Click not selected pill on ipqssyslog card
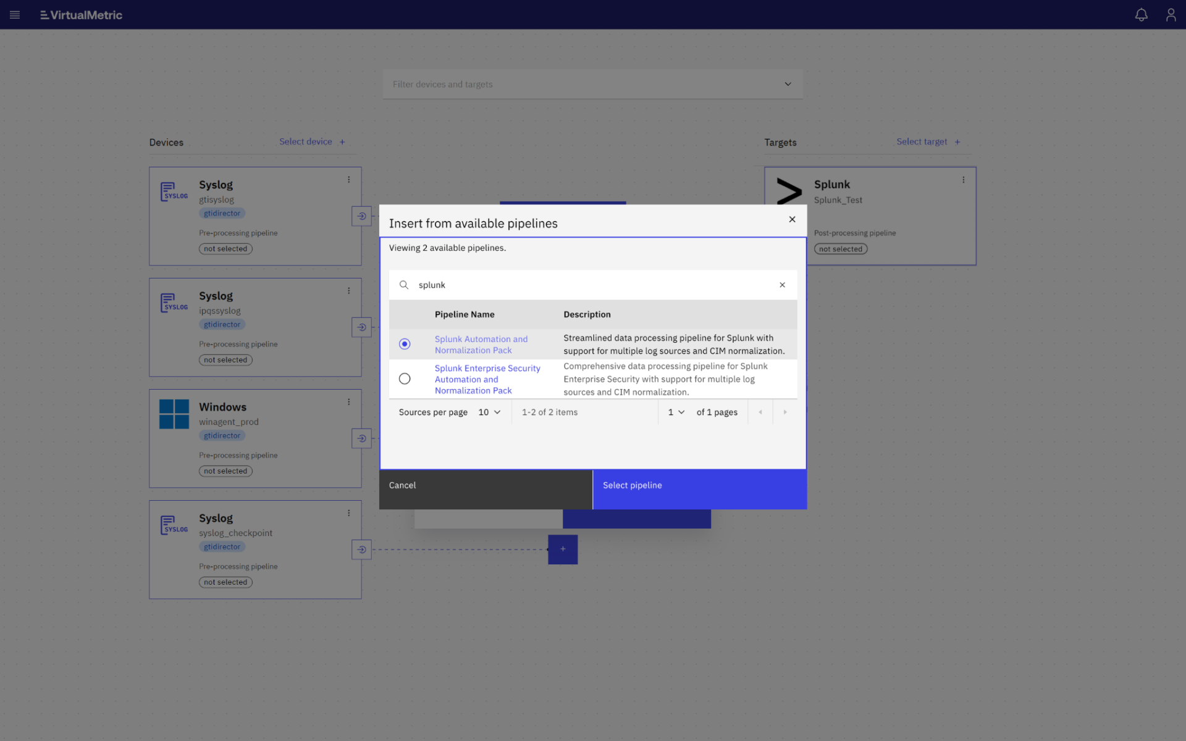Viewport: 1186px width, 741px height. [225, 360]
